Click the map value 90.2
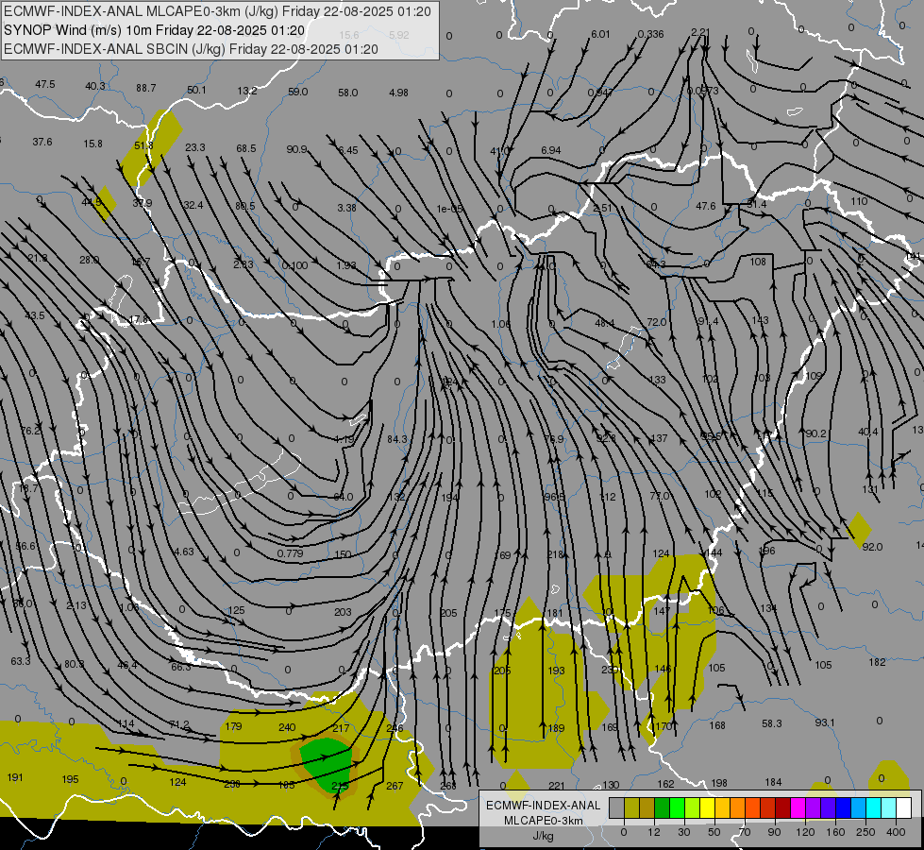 (815, 433)
